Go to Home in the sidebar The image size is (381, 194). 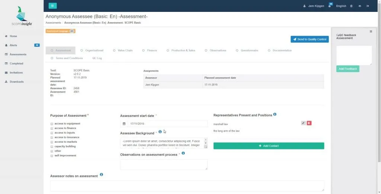[13, 36]
